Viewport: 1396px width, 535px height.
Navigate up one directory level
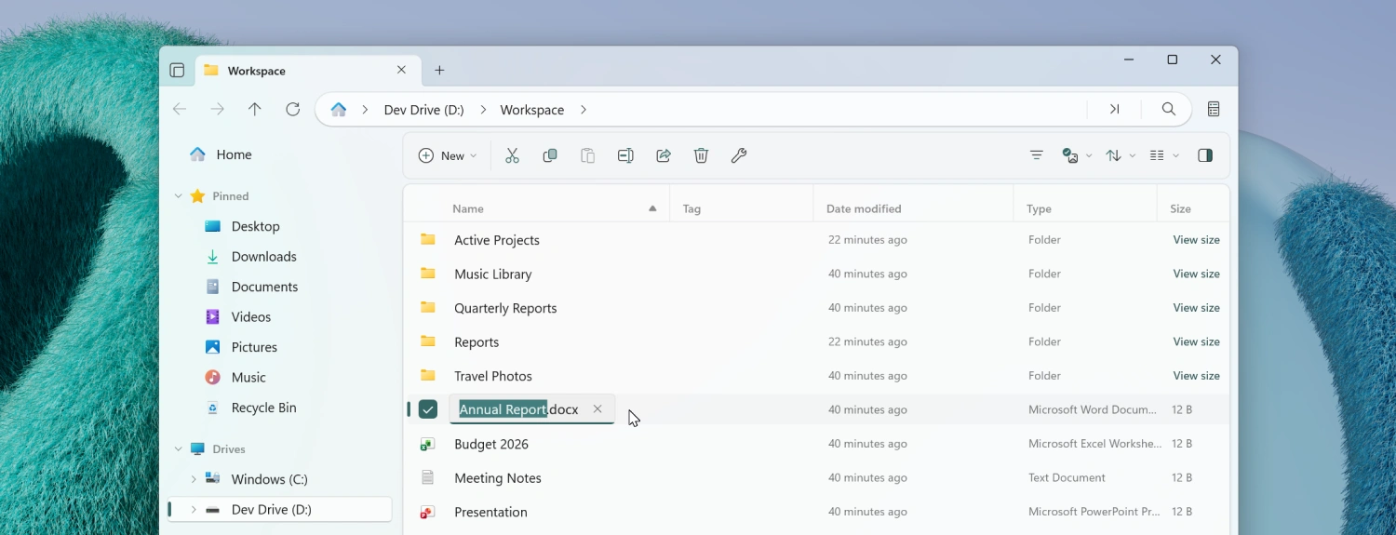tap(255, 110)
